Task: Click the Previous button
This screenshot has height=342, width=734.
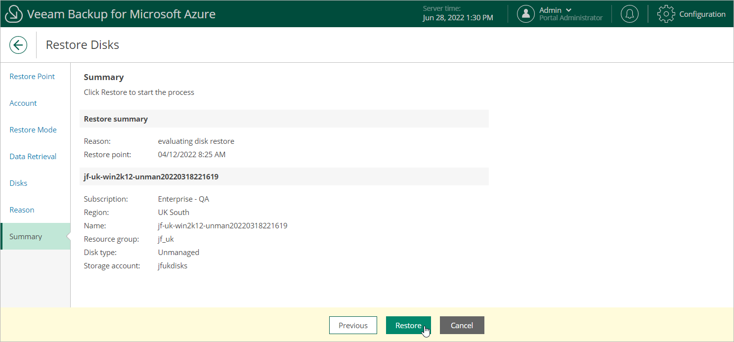Action: (x=353, y=325)
